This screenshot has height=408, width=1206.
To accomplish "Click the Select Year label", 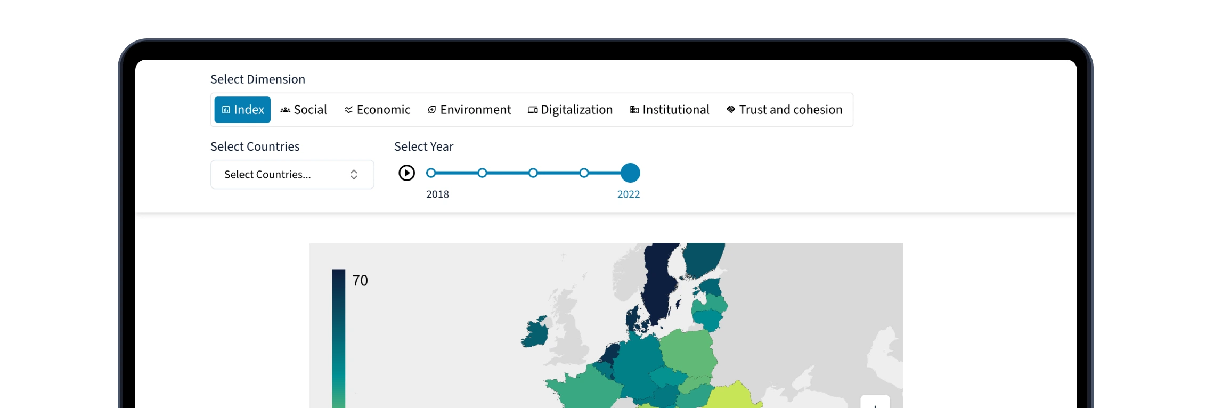I will click(x=423, y=146).
